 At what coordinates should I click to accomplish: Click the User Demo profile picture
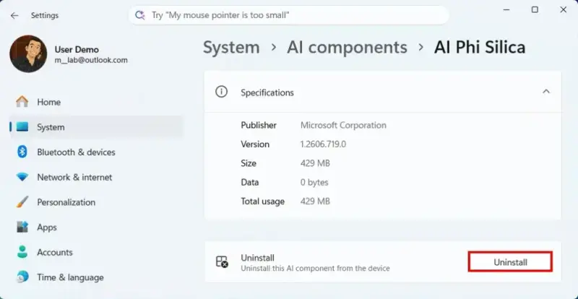[28, 54]
